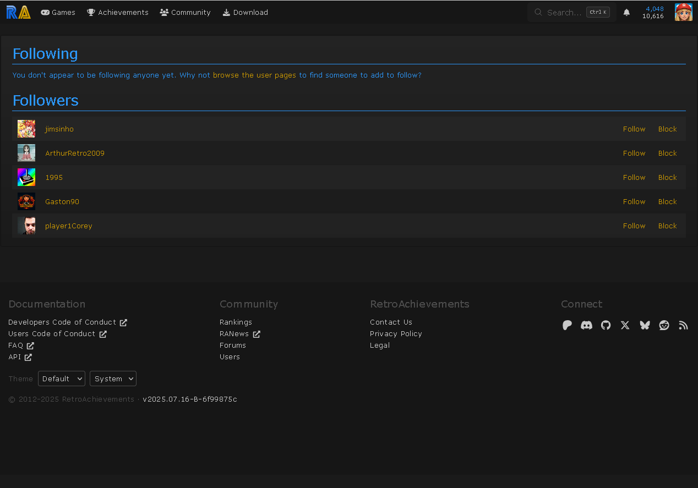Block user jimsinho
Image resolution: width=698 pixels, height=488 pixels.
(668, 129)
